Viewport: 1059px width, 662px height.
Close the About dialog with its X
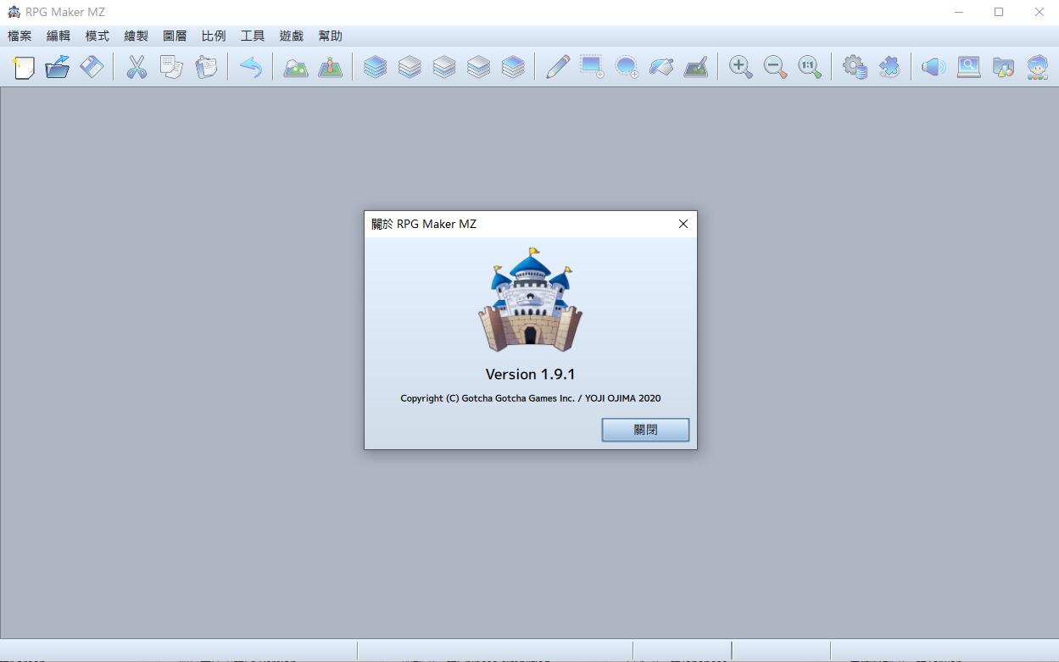tap(683, 224)
